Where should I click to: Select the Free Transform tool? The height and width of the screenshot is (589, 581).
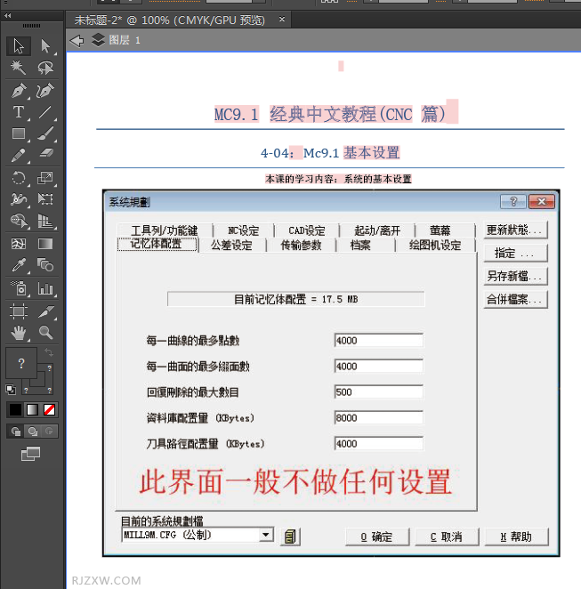tap(45, 199)
